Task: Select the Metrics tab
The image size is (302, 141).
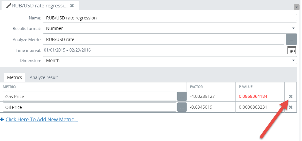Action: pos(15,77)
